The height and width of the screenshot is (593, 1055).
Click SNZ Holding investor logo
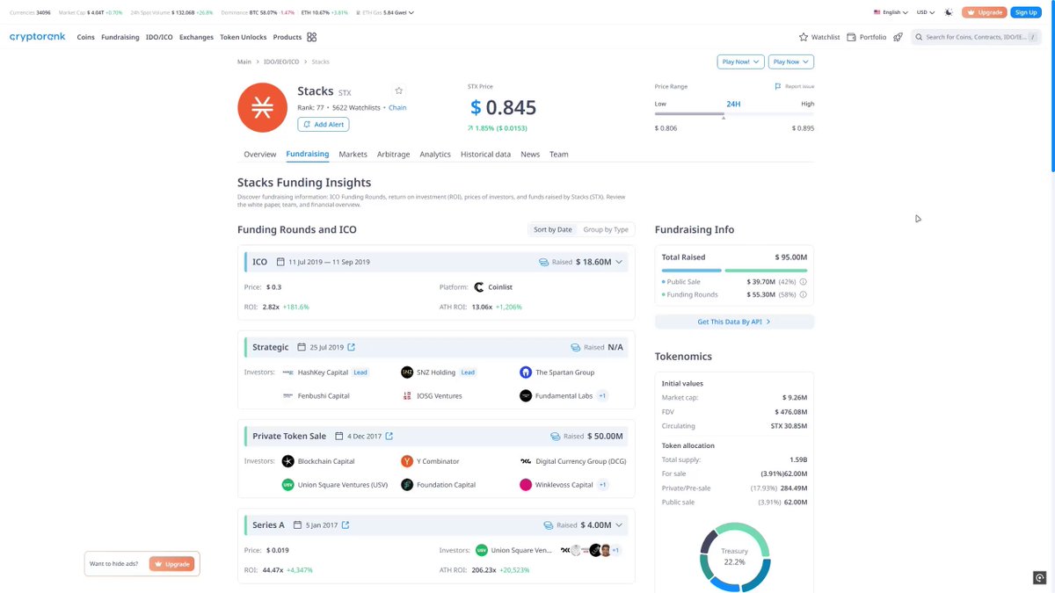coord(407,372)
